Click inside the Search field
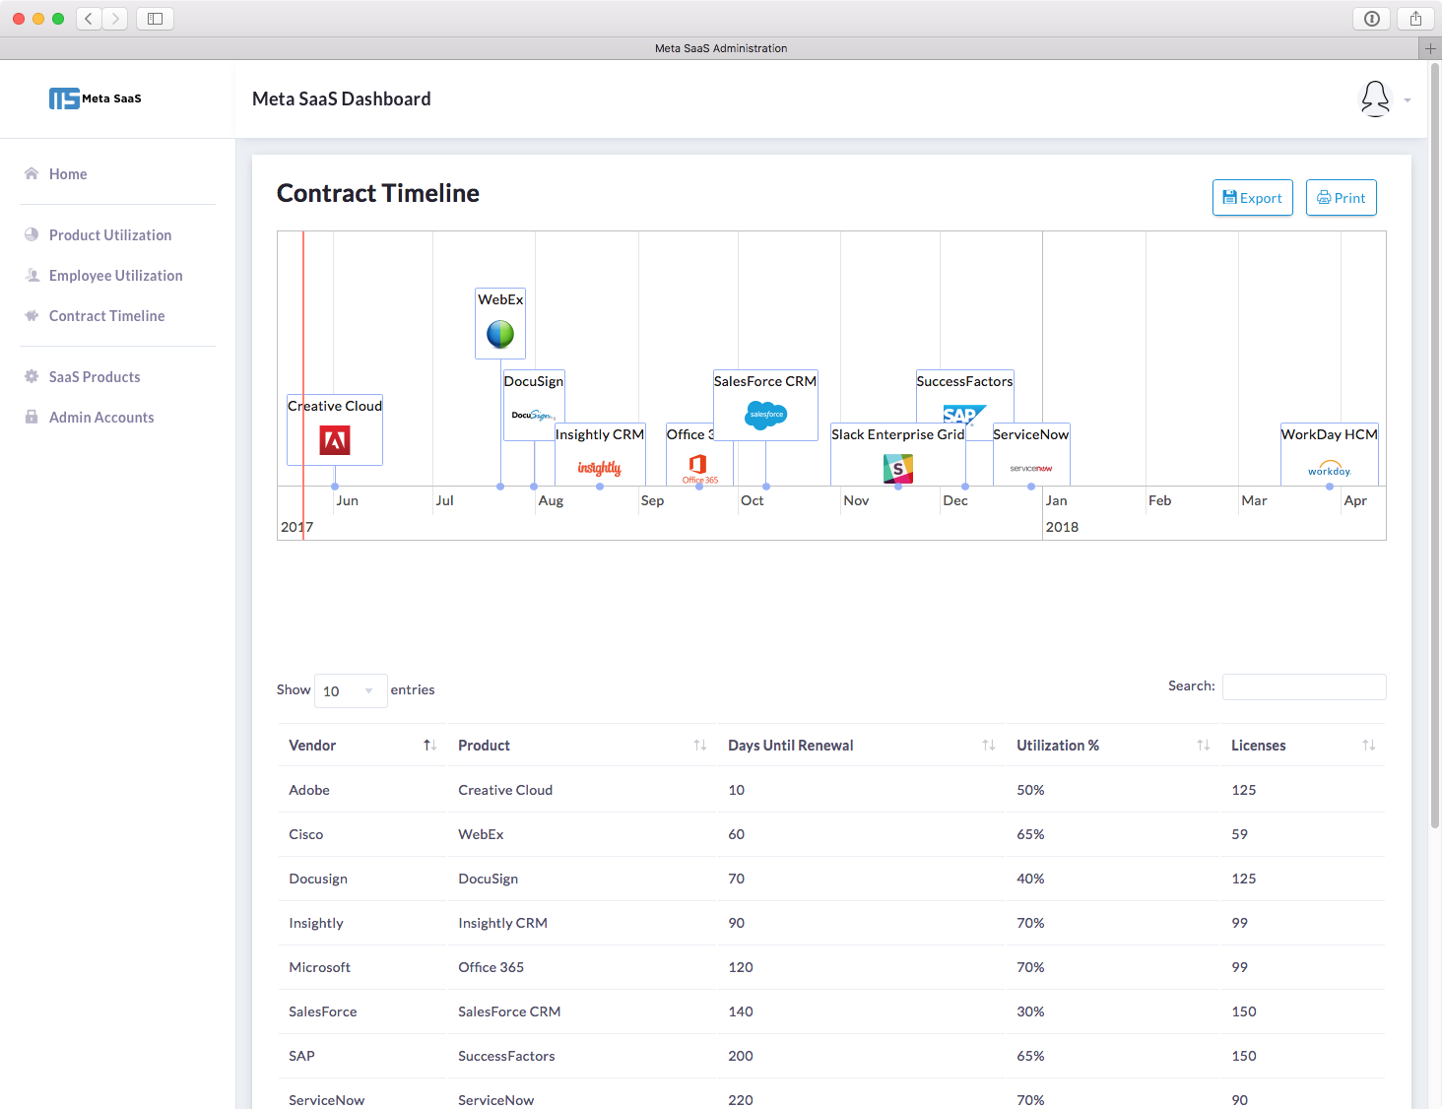Image resolution: width=1442 pixels, height=1109 pixels. pyautogui.click(x=1303, y=686)
